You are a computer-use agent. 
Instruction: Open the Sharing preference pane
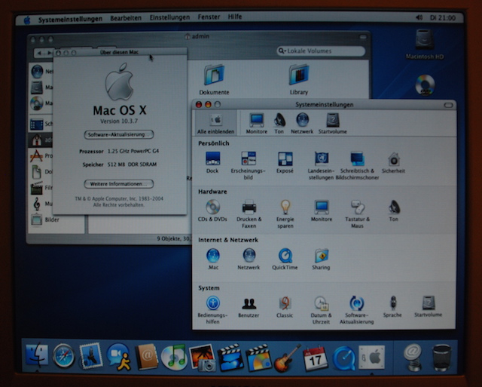(322, 259)
